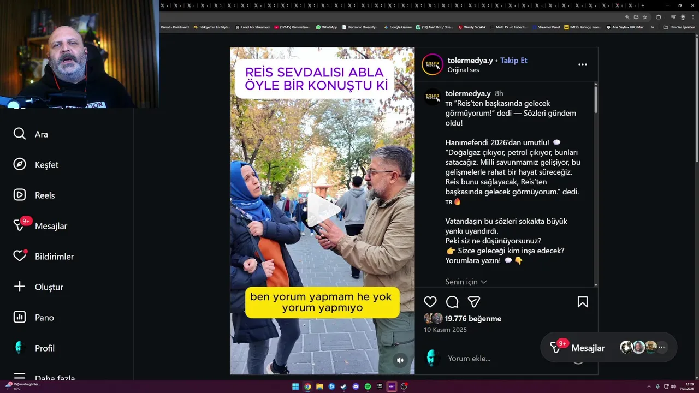Click the more options dots in Mesajlar pill
Image resolution: width=699 pixels, height=393 pixels.
(661, 347)
